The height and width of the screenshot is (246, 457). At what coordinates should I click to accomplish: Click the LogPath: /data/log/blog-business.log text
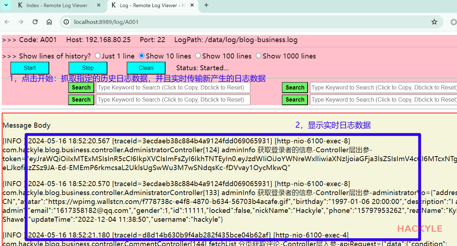coord(236,40)
